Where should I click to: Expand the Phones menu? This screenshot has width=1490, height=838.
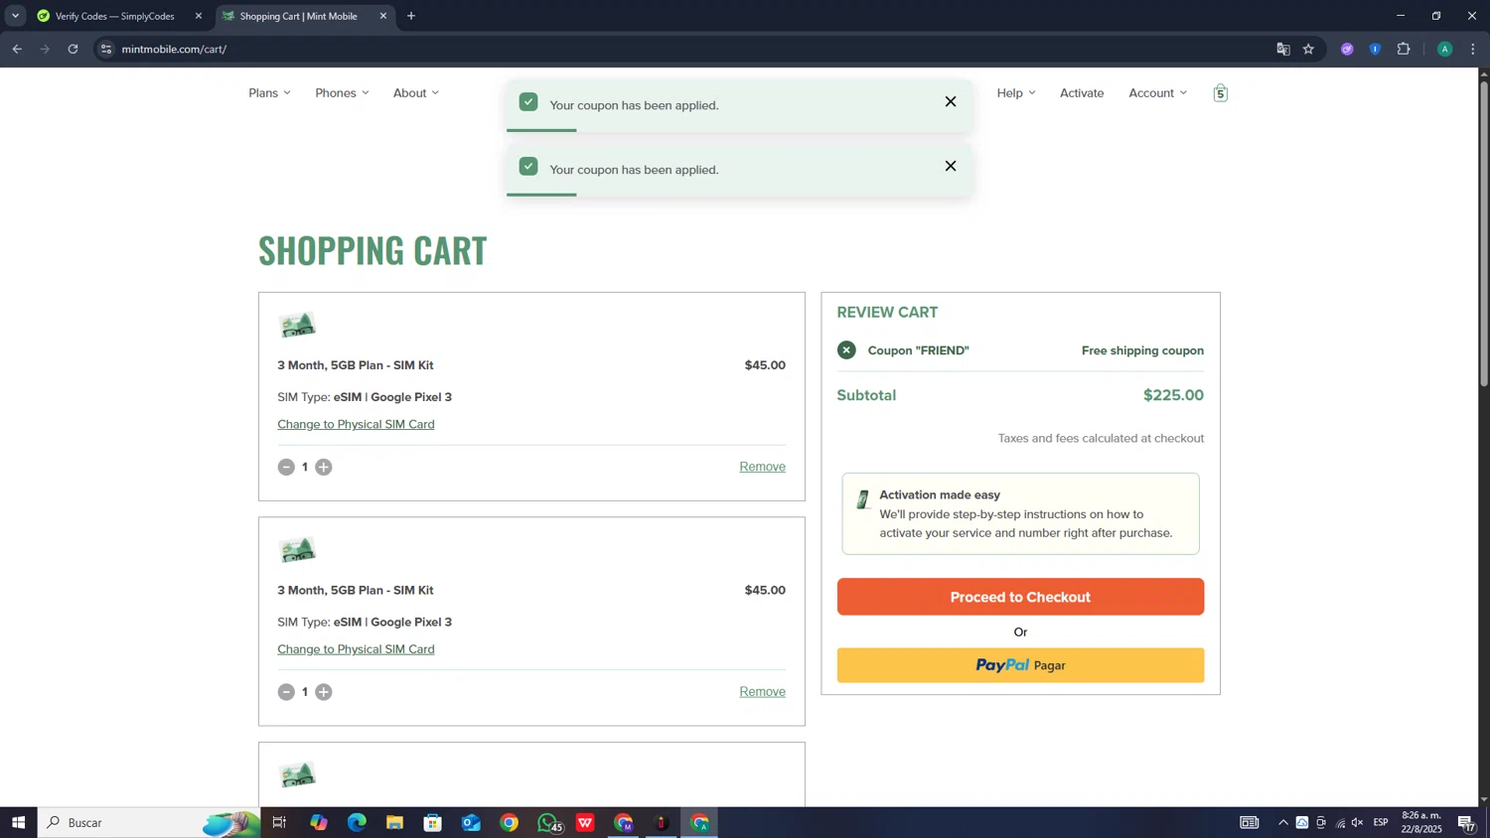click(342, 93)
